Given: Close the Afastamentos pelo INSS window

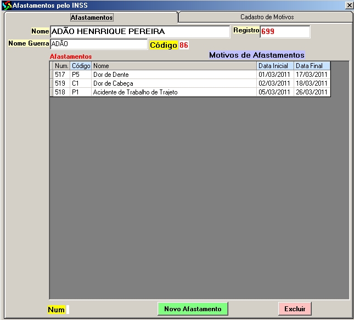Looking at the screenshot, I should [349, 5].
